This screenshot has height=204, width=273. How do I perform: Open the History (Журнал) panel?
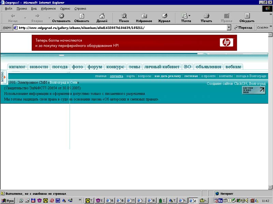(x=164, y=18)
